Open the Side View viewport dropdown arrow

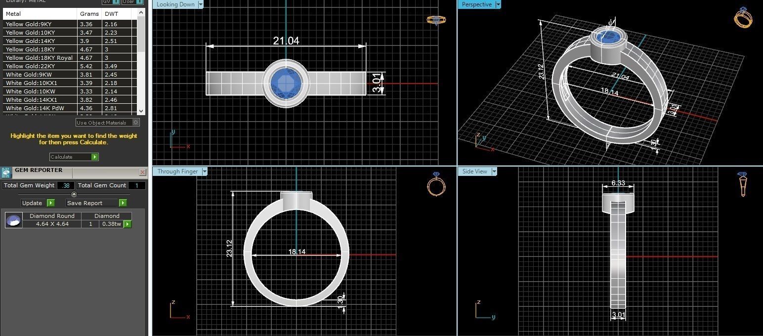point(494,171)
